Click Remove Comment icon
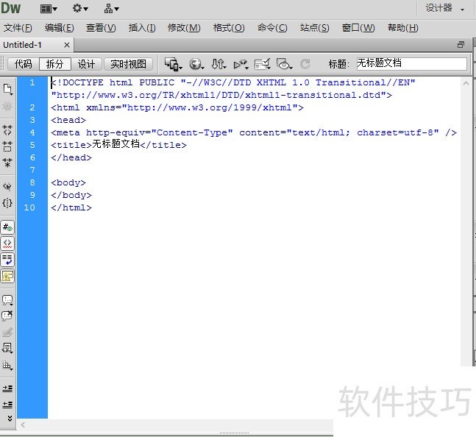 7,316
